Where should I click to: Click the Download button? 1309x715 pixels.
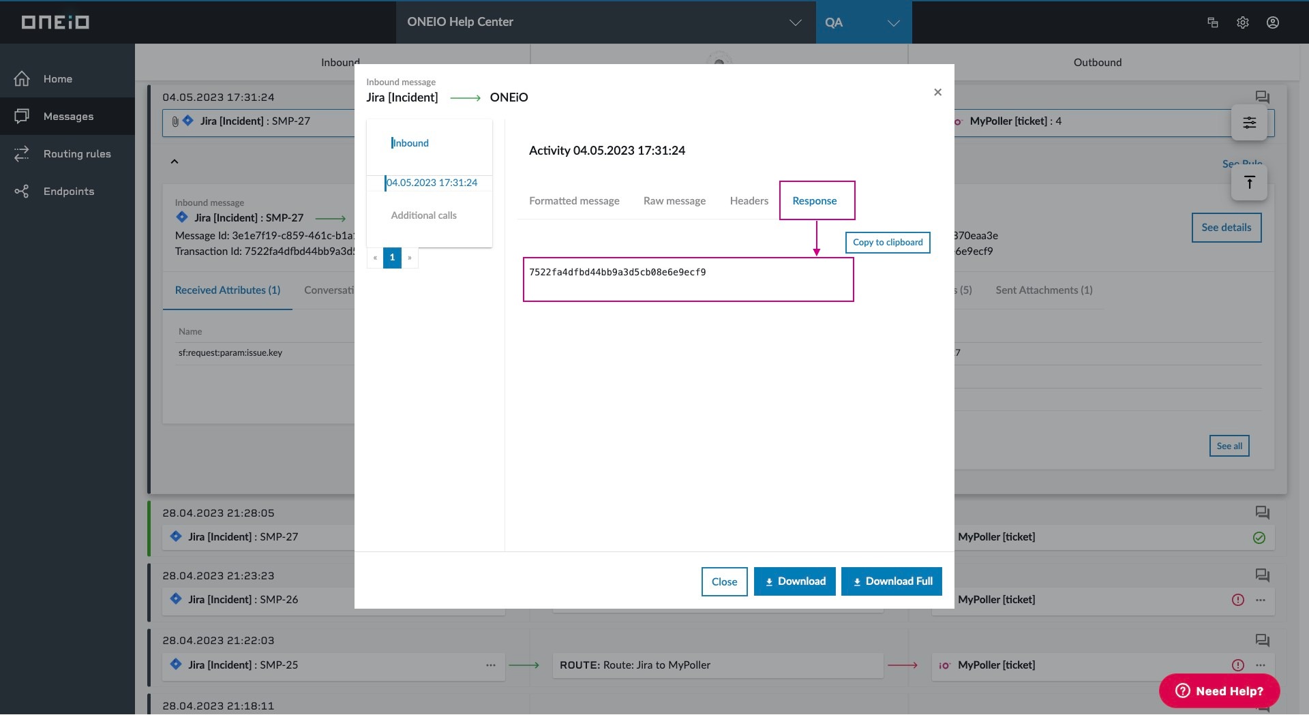click(x=794, y=581)
